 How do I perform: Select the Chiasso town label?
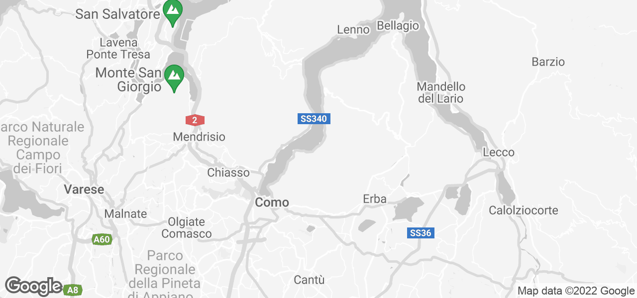click(x=228, y=173)
